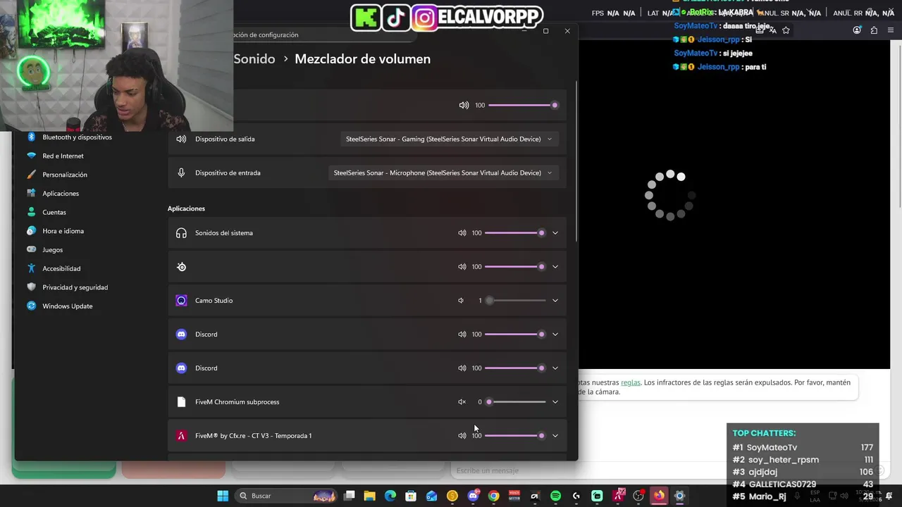Mute the SteelSeries app speaker icon

[462, 267]
